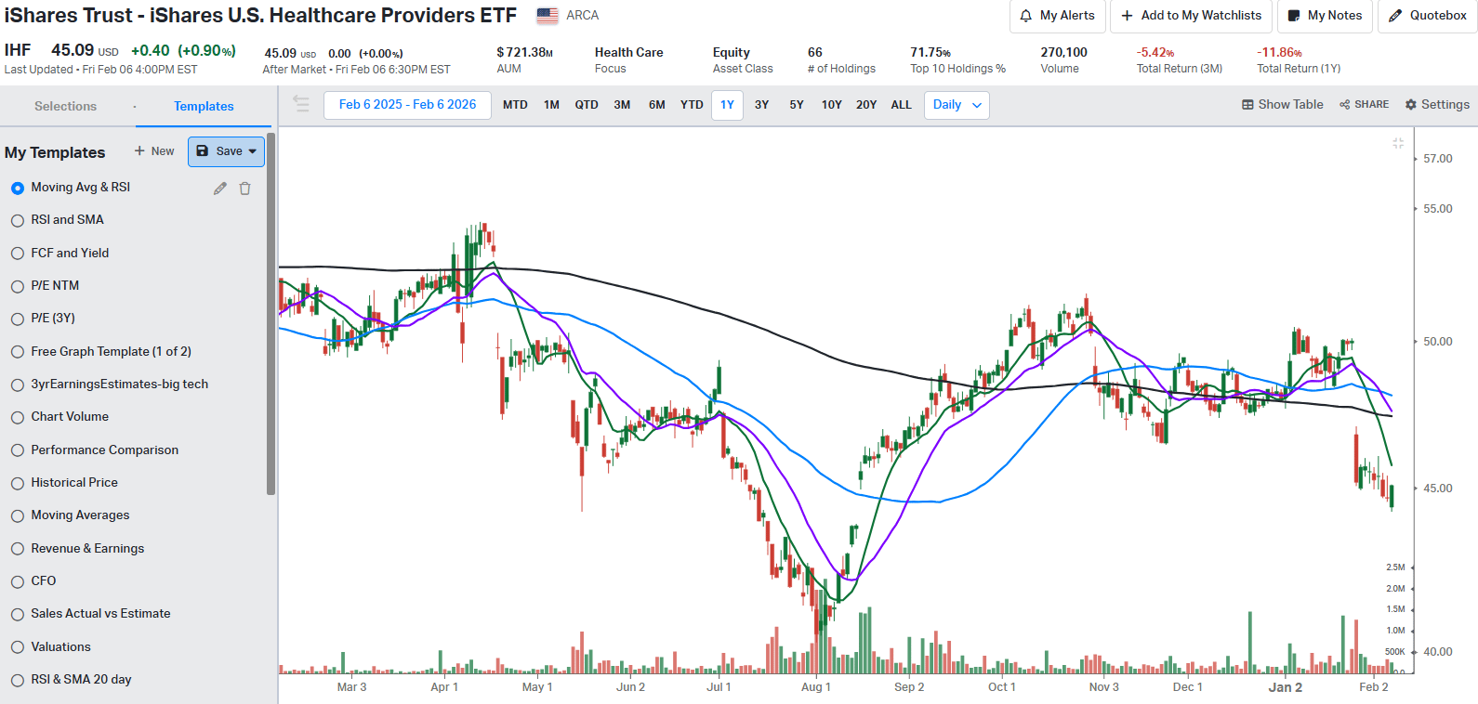This screenshot has height=704, width=1478.
Task: Select the RSI and SMA template radio
Action: coord(18,220)
